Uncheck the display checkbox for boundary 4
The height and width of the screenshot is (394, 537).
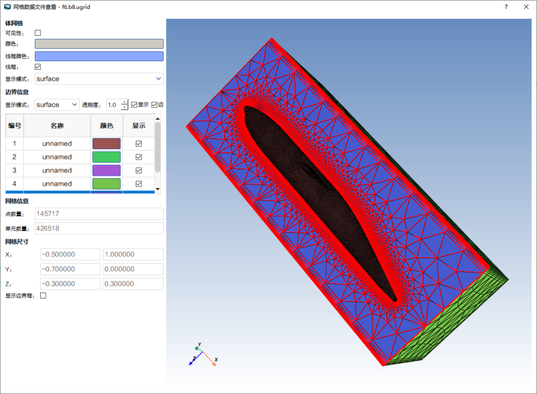click(139, 184)
